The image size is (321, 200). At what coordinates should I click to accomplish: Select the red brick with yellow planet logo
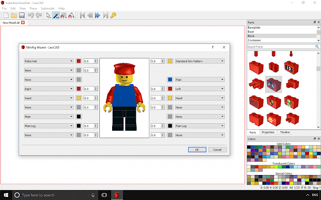[x=274, y=119]
